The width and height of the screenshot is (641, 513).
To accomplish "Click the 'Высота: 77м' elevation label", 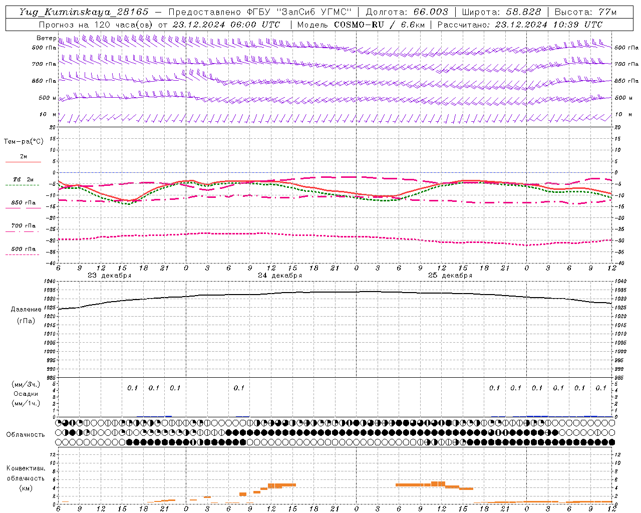I will click(585, 12).
